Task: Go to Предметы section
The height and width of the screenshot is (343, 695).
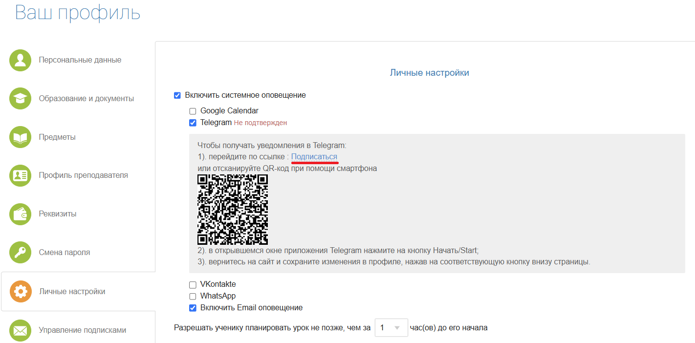Action: [57, 137]
